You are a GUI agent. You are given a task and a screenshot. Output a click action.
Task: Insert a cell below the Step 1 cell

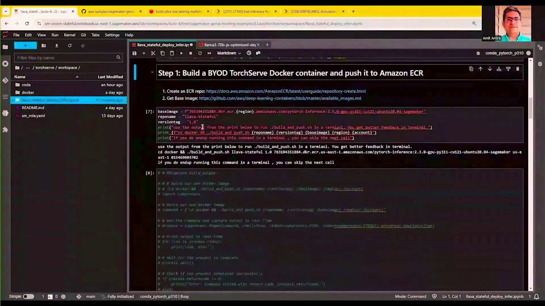pyautogui.click(x=508, y=69)
